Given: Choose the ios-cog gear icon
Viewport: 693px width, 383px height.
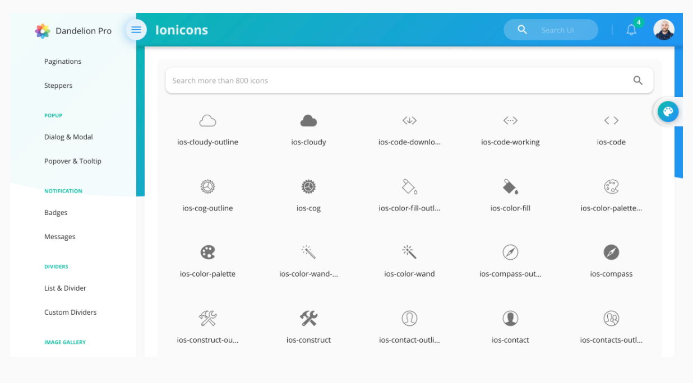Looking at the screenshot, I should point(308,187).
